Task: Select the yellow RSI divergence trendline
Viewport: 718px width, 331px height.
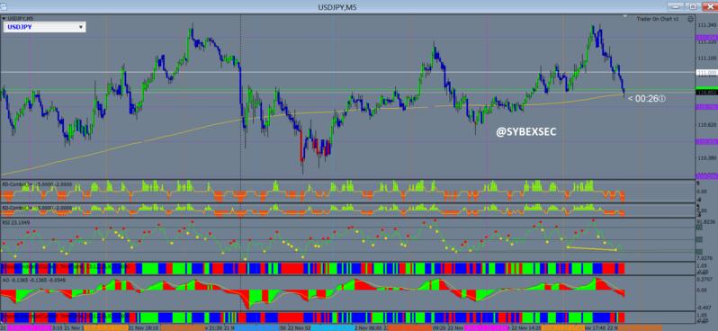Action: pyautogui.click(x=592, y=248)
